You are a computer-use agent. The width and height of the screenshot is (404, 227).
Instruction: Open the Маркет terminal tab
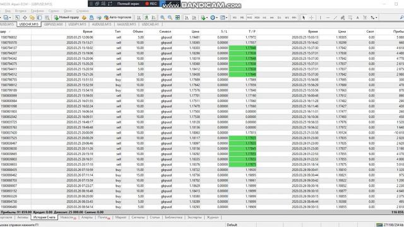121,218
